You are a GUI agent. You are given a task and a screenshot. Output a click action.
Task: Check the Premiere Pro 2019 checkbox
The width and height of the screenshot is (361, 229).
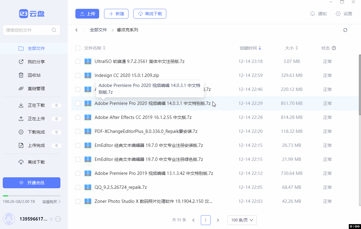(78, 173)
